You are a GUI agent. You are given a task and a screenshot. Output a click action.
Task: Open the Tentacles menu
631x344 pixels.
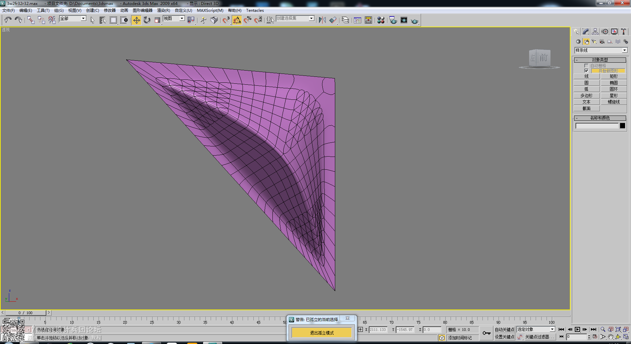tap(255, 11)
